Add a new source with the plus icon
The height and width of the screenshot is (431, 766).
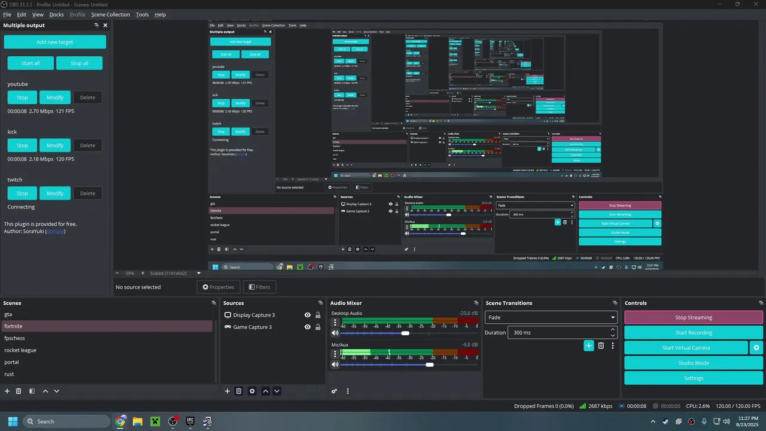pyautogui.click(x=227, y=391)
